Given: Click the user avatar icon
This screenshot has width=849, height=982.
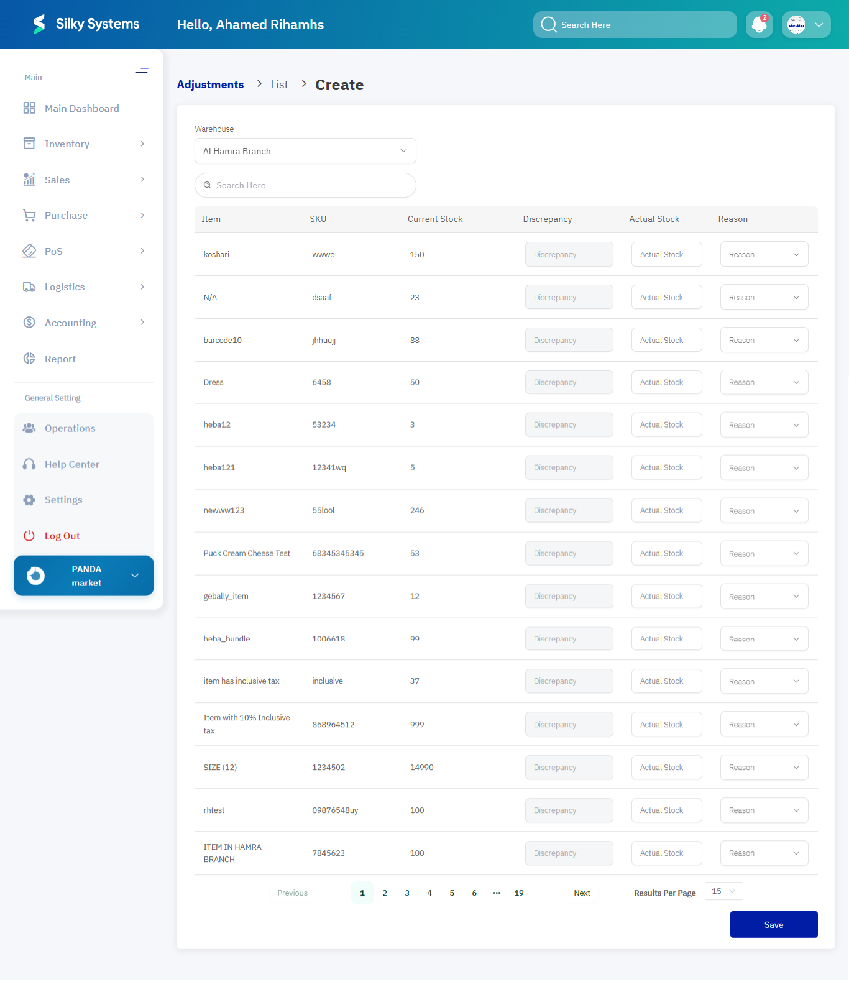Looking at the screenshot, I should (796, 25).
